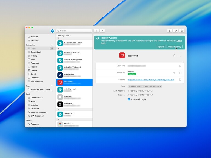Select the Credit Card category

pyautogui.click(x=40, y=52)
